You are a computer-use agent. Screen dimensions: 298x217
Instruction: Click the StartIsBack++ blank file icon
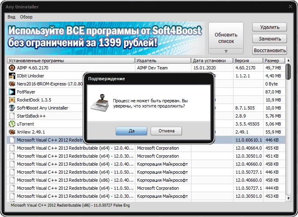pos(12,116)
